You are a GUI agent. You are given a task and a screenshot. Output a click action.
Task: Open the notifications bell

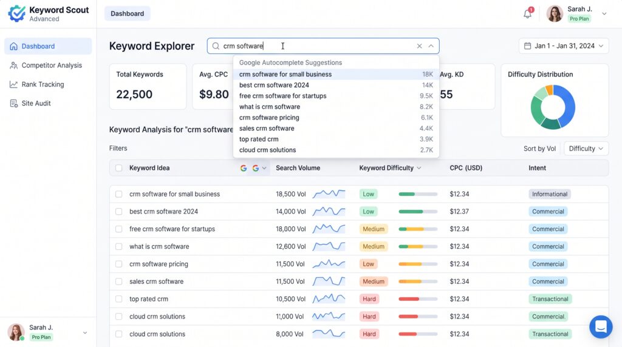click(x=527, y=14)
